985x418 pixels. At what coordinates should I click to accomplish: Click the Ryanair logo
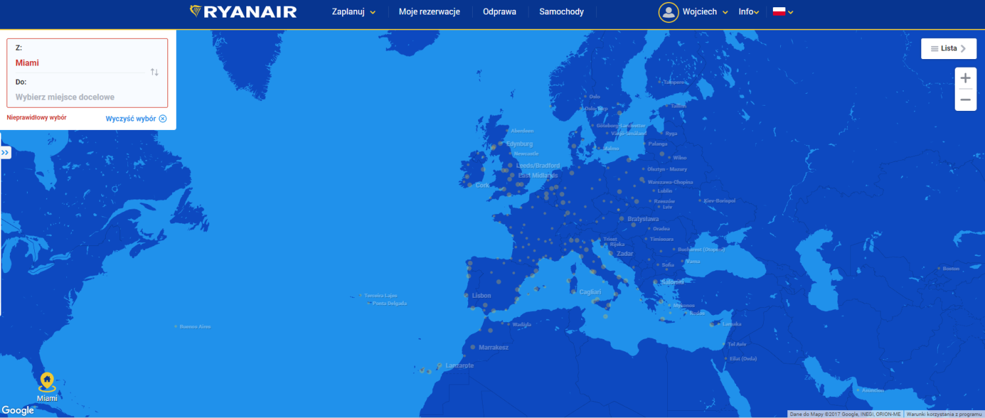click(x=243, y=12)
